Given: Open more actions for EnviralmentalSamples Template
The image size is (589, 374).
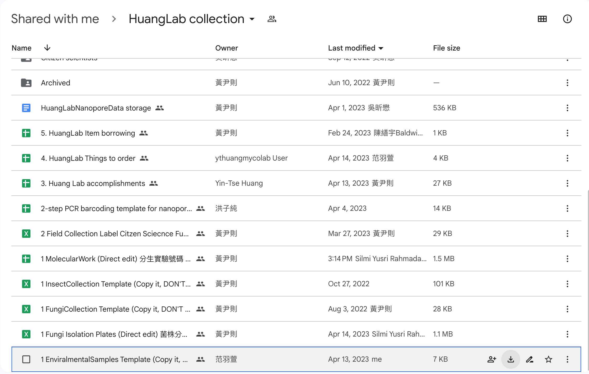Looking at the screenshot, I should pos(567,359).
